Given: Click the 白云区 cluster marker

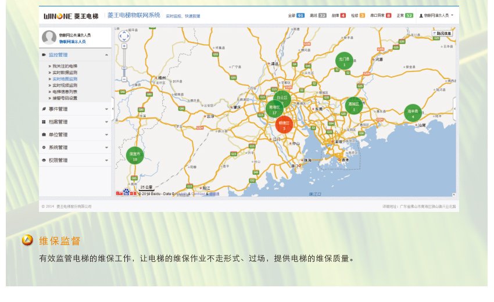Looking at the screenshot, I should pyautogui.click(x=282, y=99).
